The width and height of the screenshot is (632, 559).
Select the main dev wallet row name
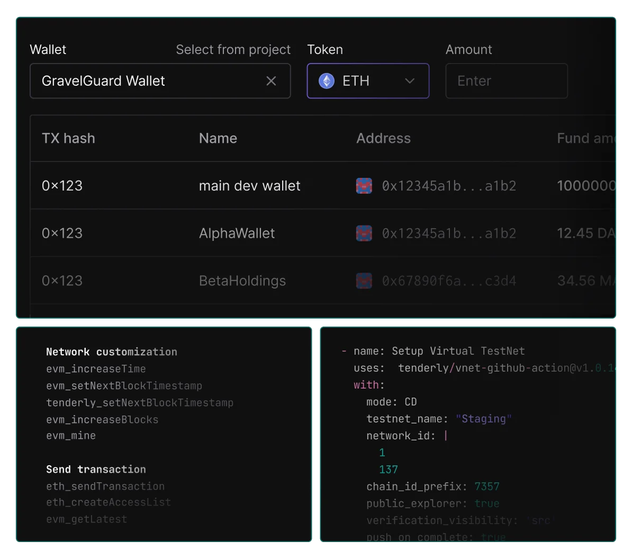(x=249, y=186)
